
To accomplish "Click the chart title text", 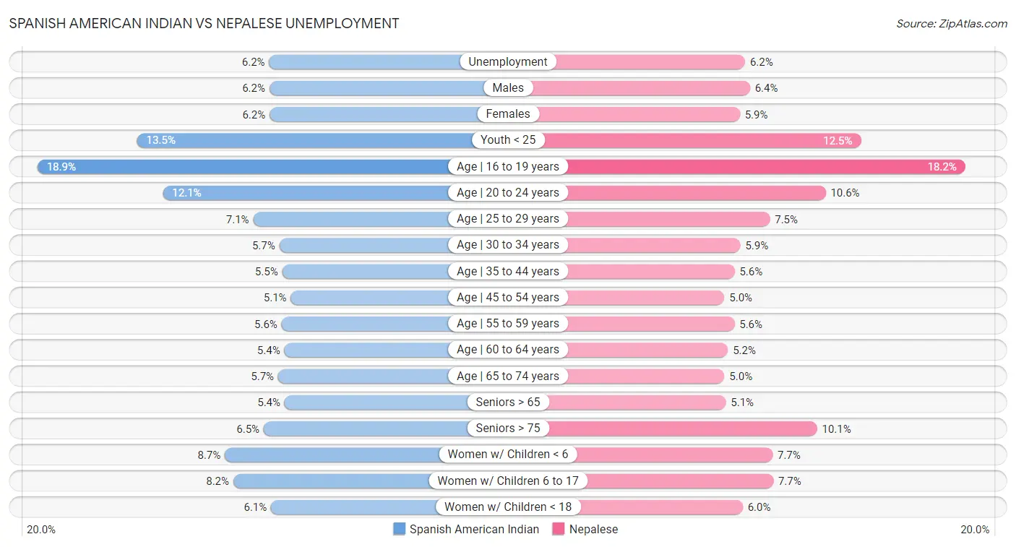I will point(204,23).
